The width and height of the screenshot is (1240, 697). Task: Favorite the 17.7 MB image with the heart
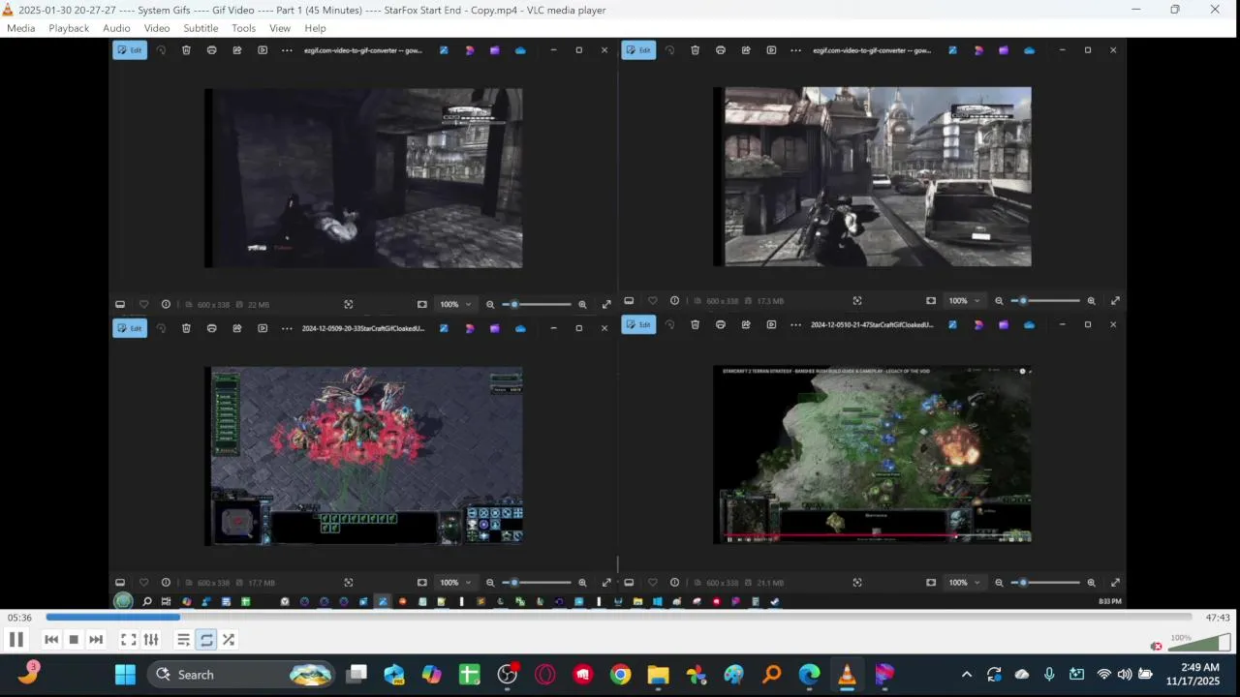click(143, 583)
